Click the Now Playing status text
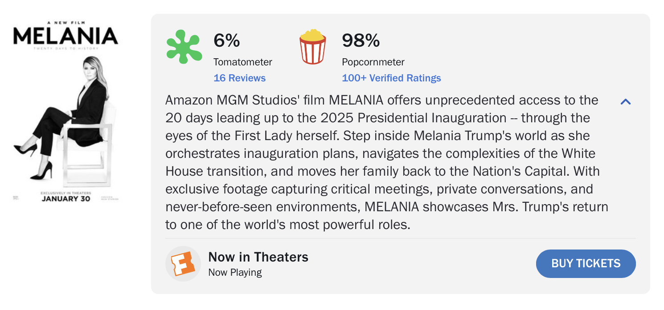Viewport: 664px width, 310px height. 235,272
